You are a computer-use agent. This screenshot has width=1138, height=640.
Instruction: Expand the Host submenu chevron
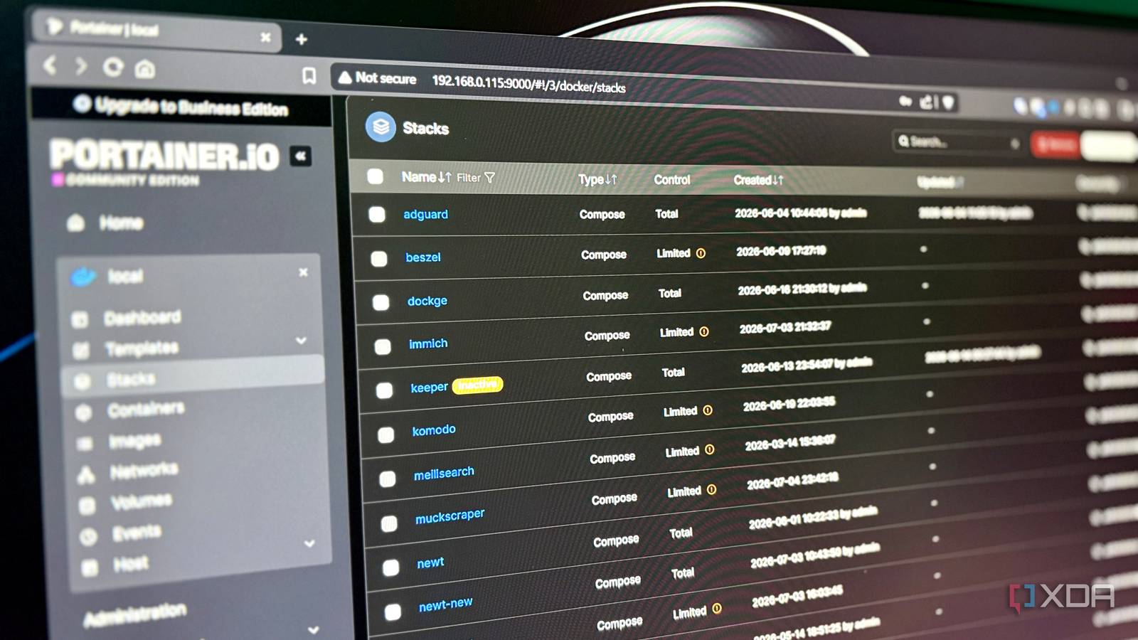[x=309, y=544]
